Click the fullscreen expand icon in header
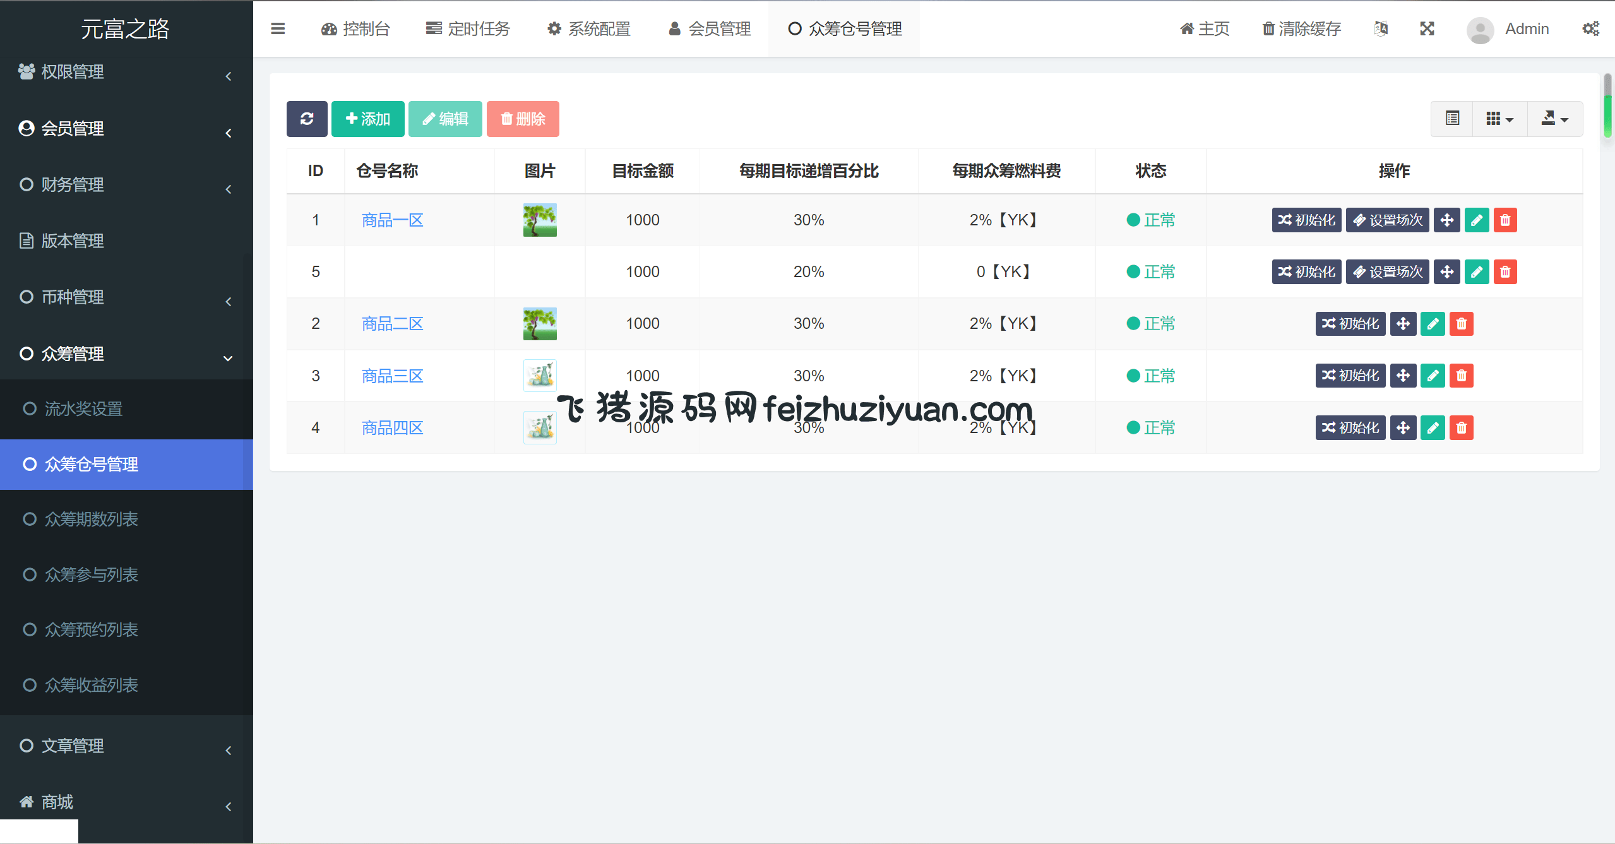Viewport: 1615px width, 844px height. click(1427, 29)
